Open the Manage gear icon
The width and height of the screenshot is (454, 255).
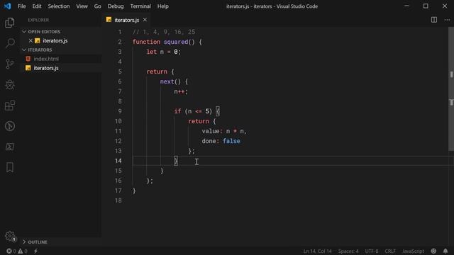click(10, 236)
